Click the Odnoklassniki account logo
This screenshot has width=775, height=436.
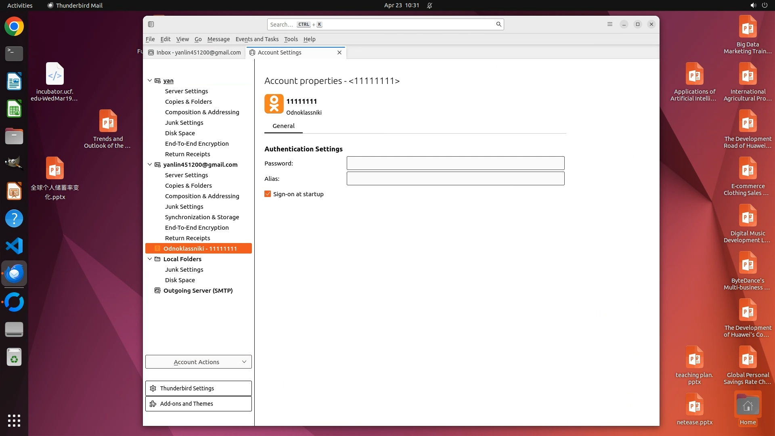point(274,104)
